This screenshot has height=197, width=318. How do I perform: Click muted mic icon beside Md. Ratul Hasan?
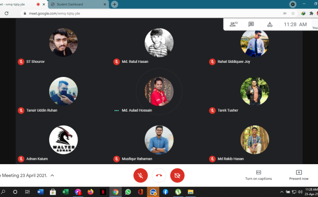coord(116,61)
